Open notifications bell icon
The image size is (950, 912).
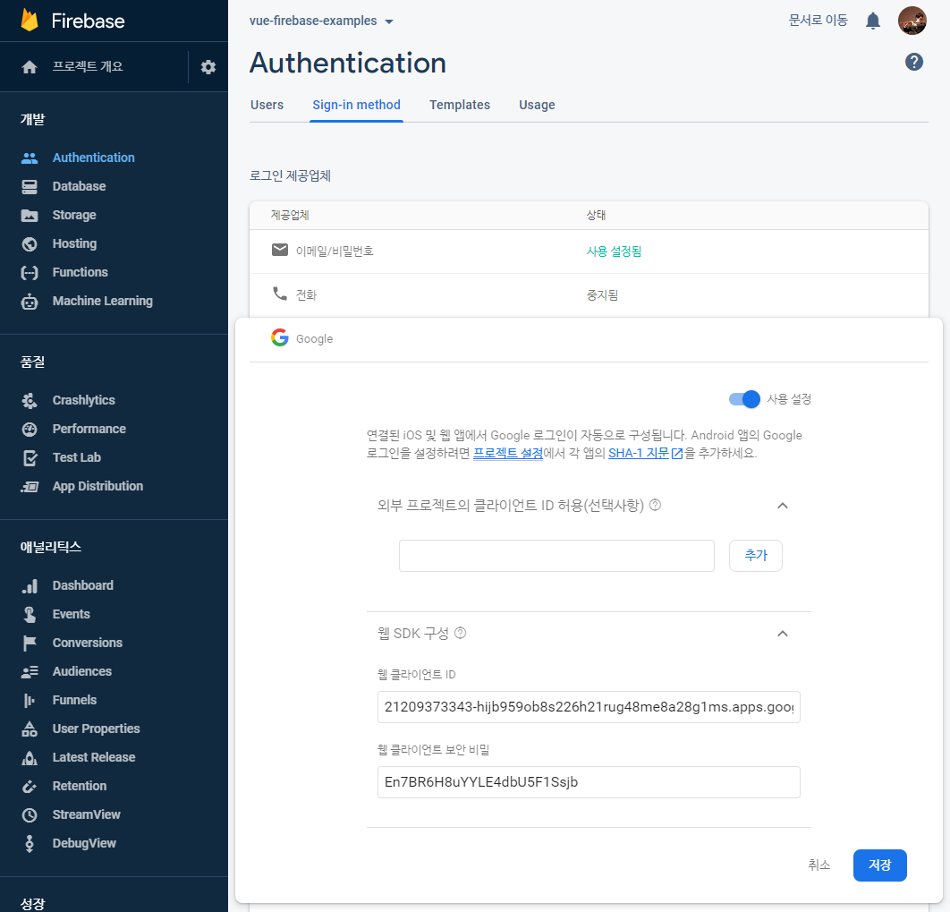pos(872,21)
